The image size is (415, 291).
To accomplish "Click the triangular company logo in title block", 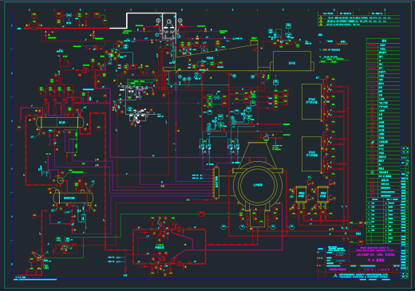I will (335, 276).
